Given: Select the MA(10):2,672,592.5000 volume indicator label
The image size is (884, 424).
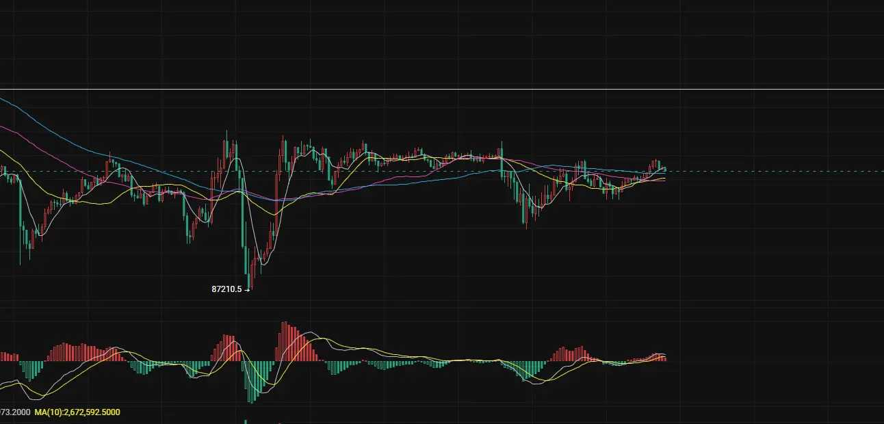Looking at the screenshot, I should click(x=77, y=412).
